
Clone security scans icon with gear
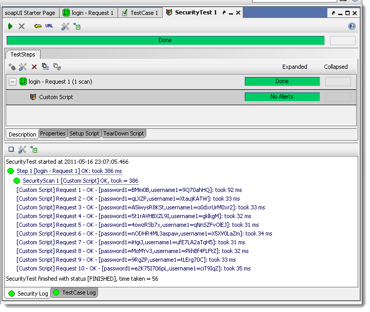coord(57,67)
